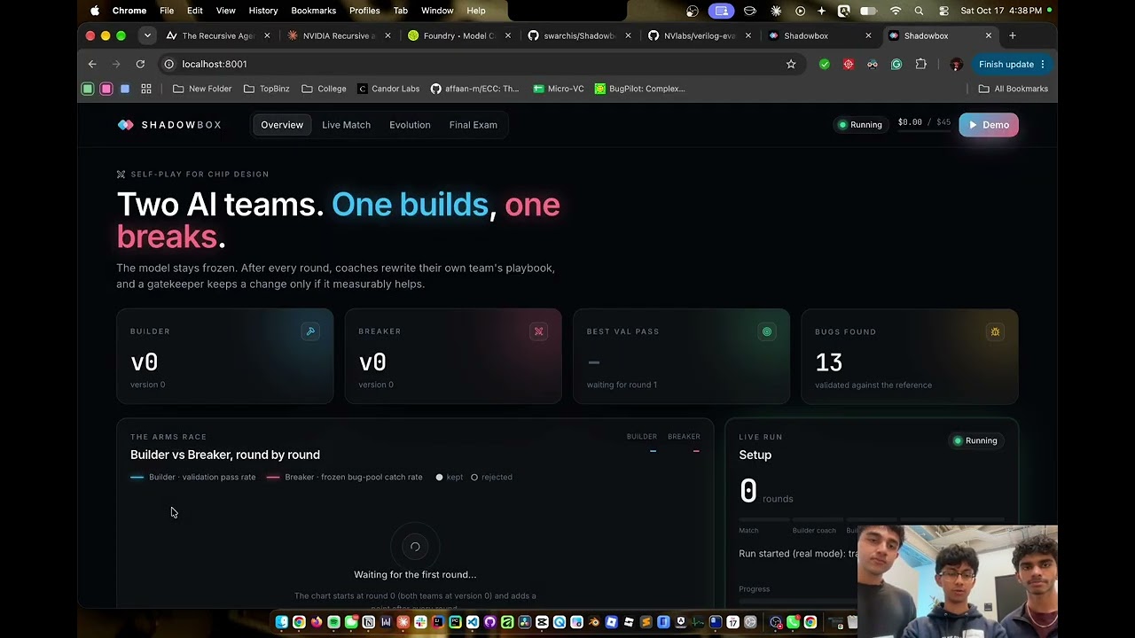The image size is (1135, 638).
Task: Bookmark this page with the star icon
Action: 791,64
